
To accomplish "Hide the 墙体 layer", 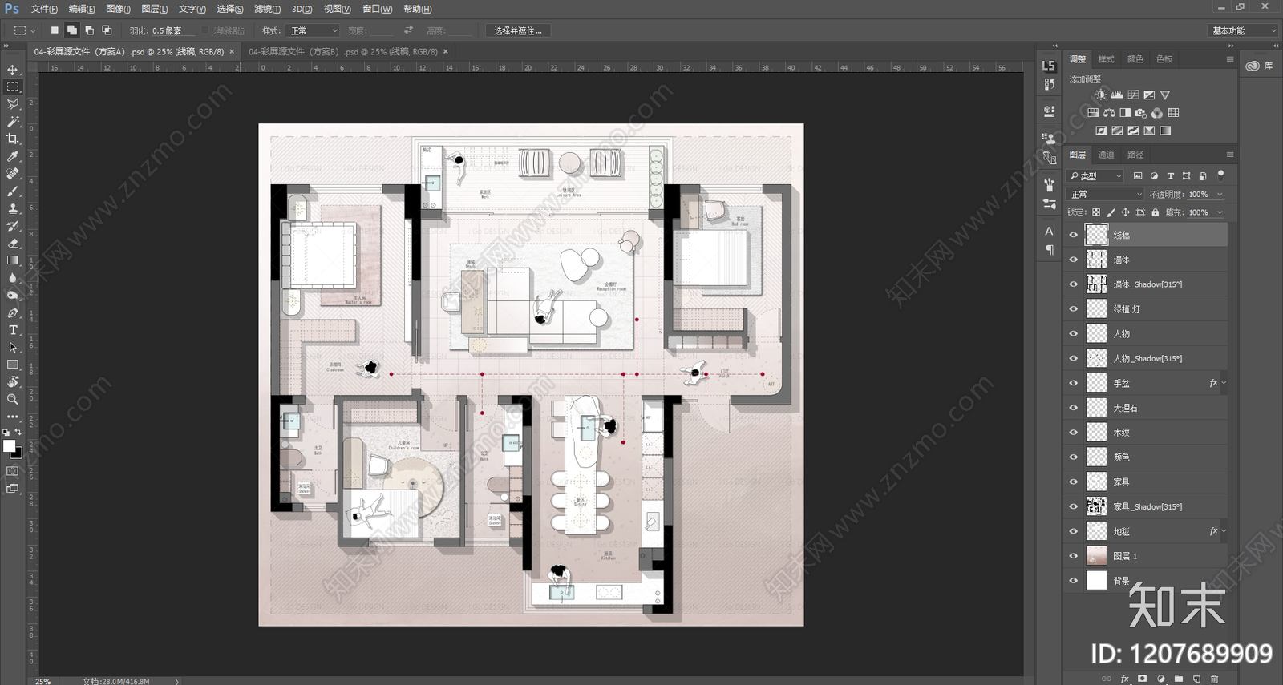I will pos(1074,260).
